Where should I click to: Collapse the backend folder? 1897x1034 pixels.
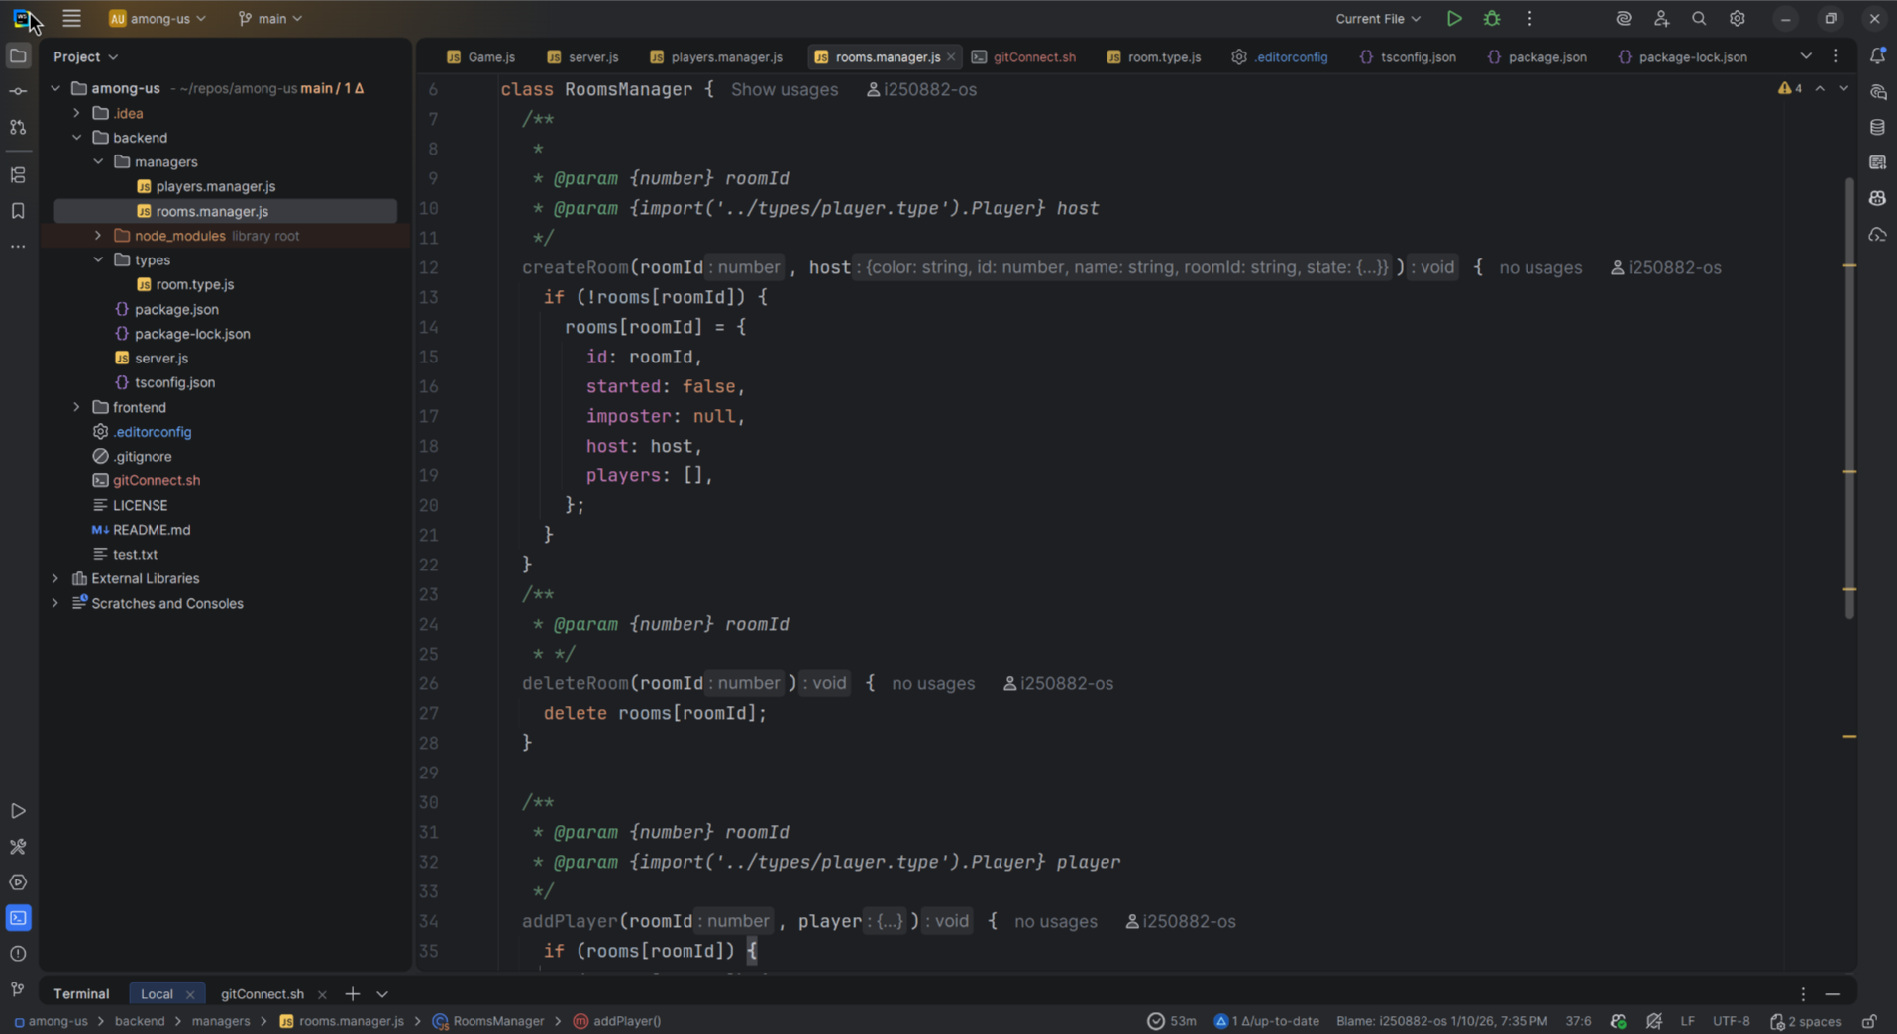click(77, 138)
